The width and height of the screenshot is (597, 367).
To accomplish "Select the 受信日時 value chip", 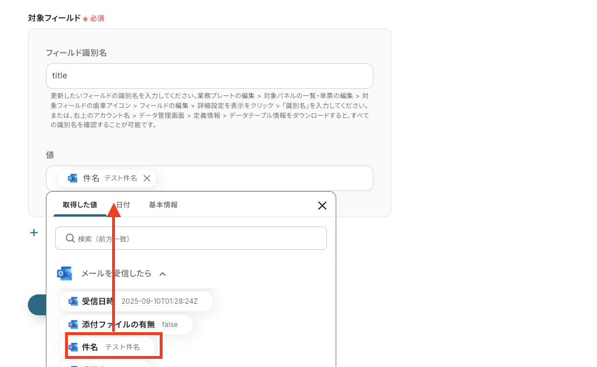I will pos(136,301).
